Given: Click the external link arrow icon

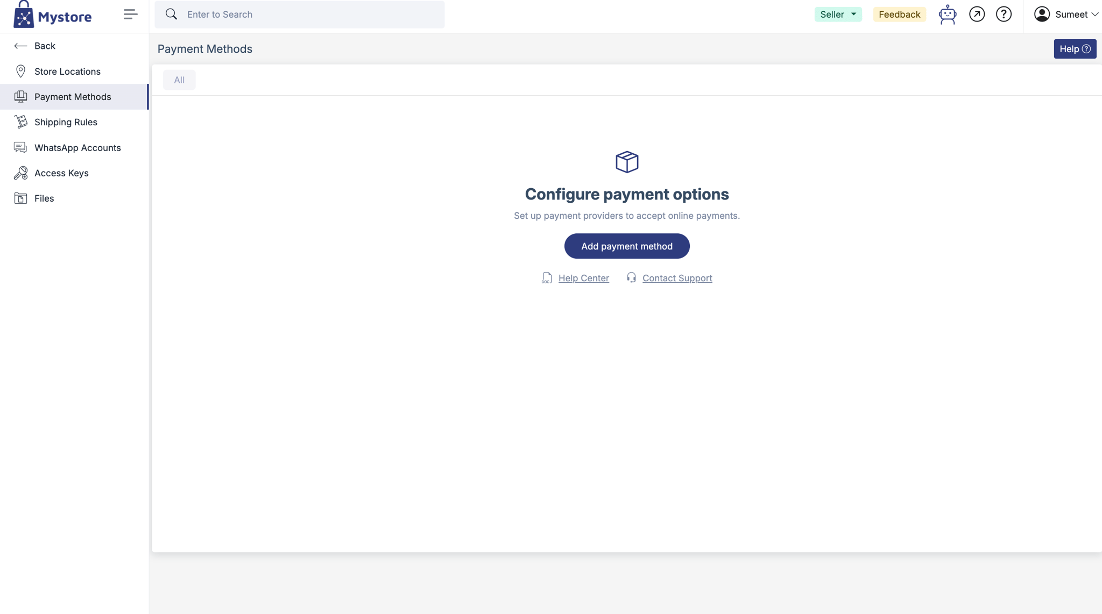Looking at the screenshot, I should click(977, 15).
